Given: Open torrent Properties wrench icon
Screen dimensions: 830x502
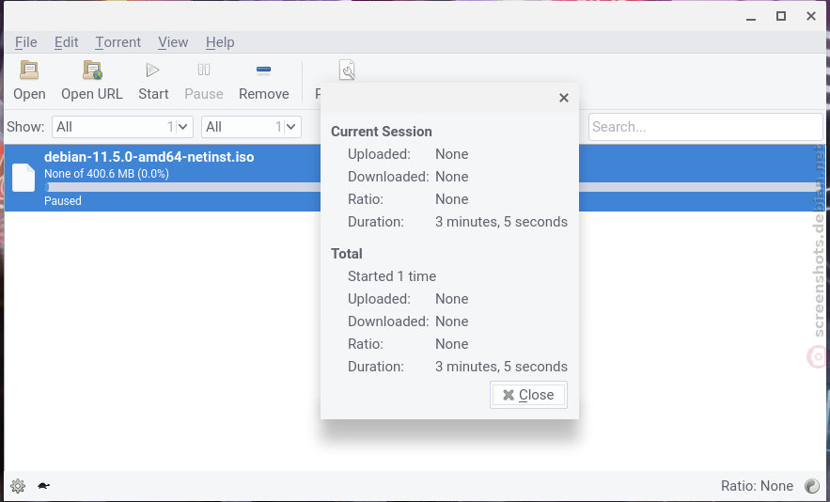Looking at the screenshot, I should click(x=347, y=70).
